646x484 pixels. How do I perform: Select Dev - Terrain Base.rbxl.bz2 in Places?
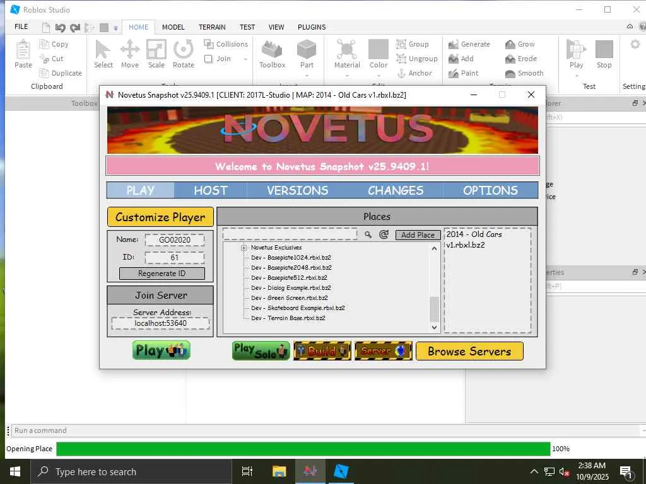click(x=288, y=318)
